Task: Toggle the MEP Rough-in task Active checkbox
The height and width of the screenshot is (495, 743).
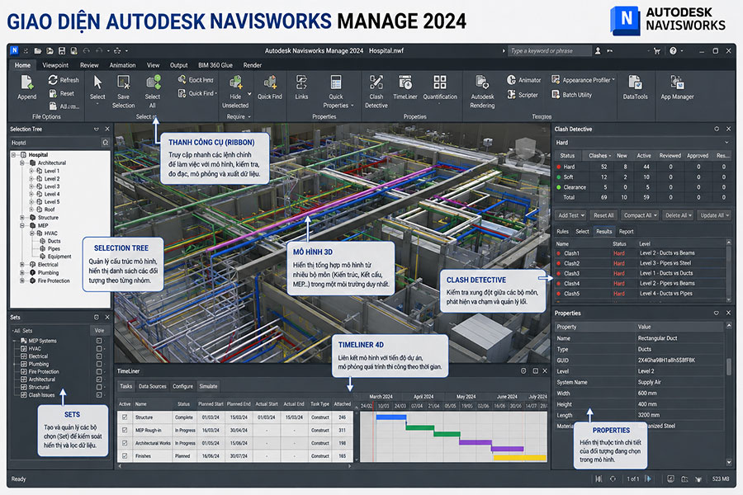Action: point(125,430)
